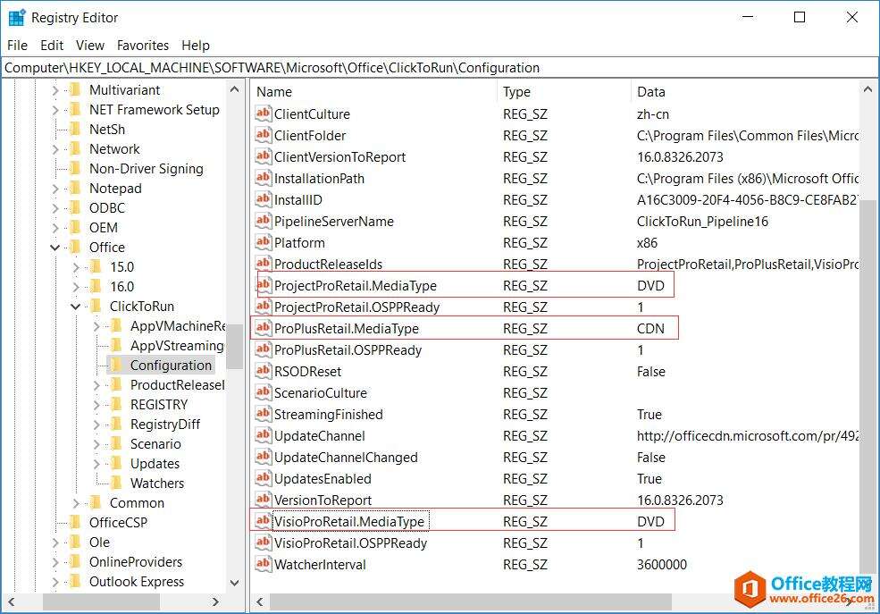This screenshot has height=614, width=880.
Task: Select the Office folder icon in the tree
Action: point(75,247)
